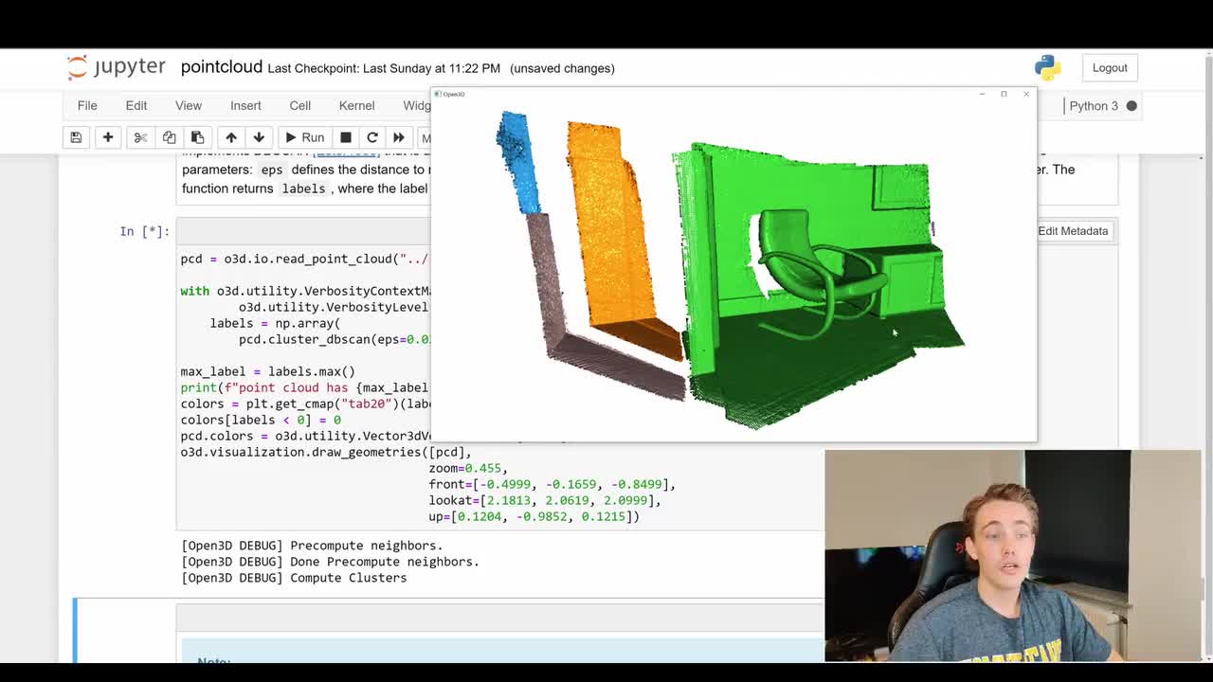
Task: Open the Kernel menu
Action: point(357,105)
